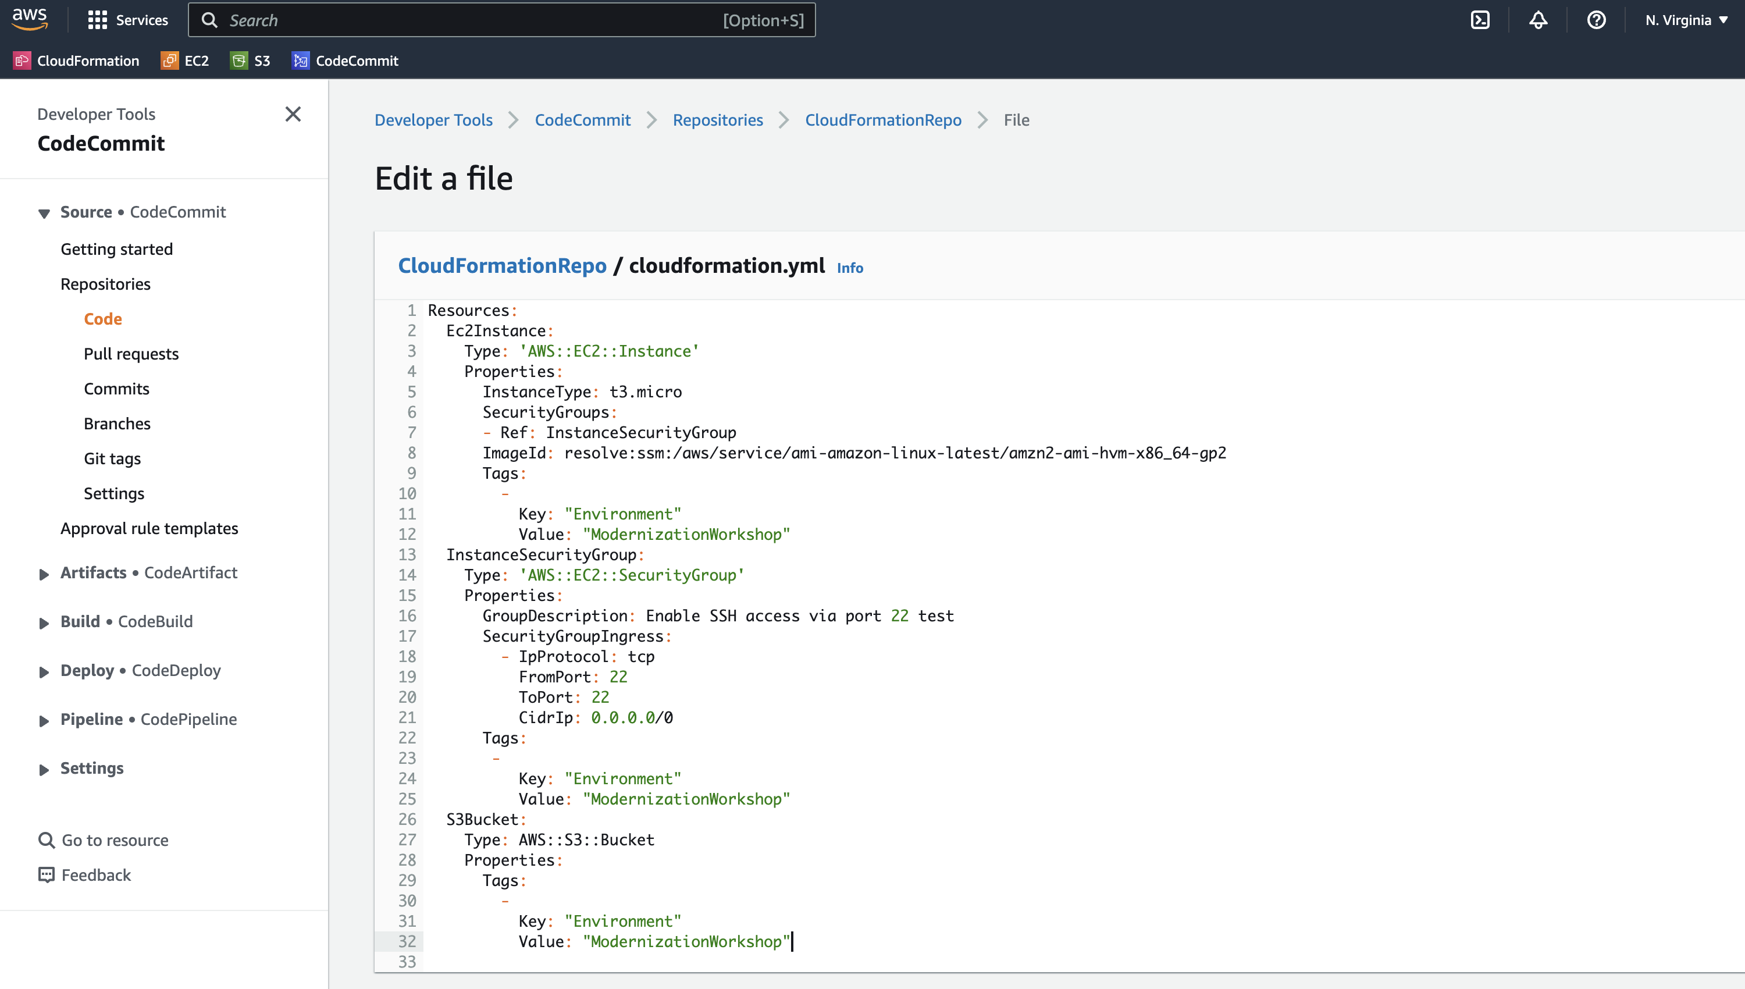Open CloudFormation favorites shortcut
Screen dimensions: 1745x989
(76, 61)
